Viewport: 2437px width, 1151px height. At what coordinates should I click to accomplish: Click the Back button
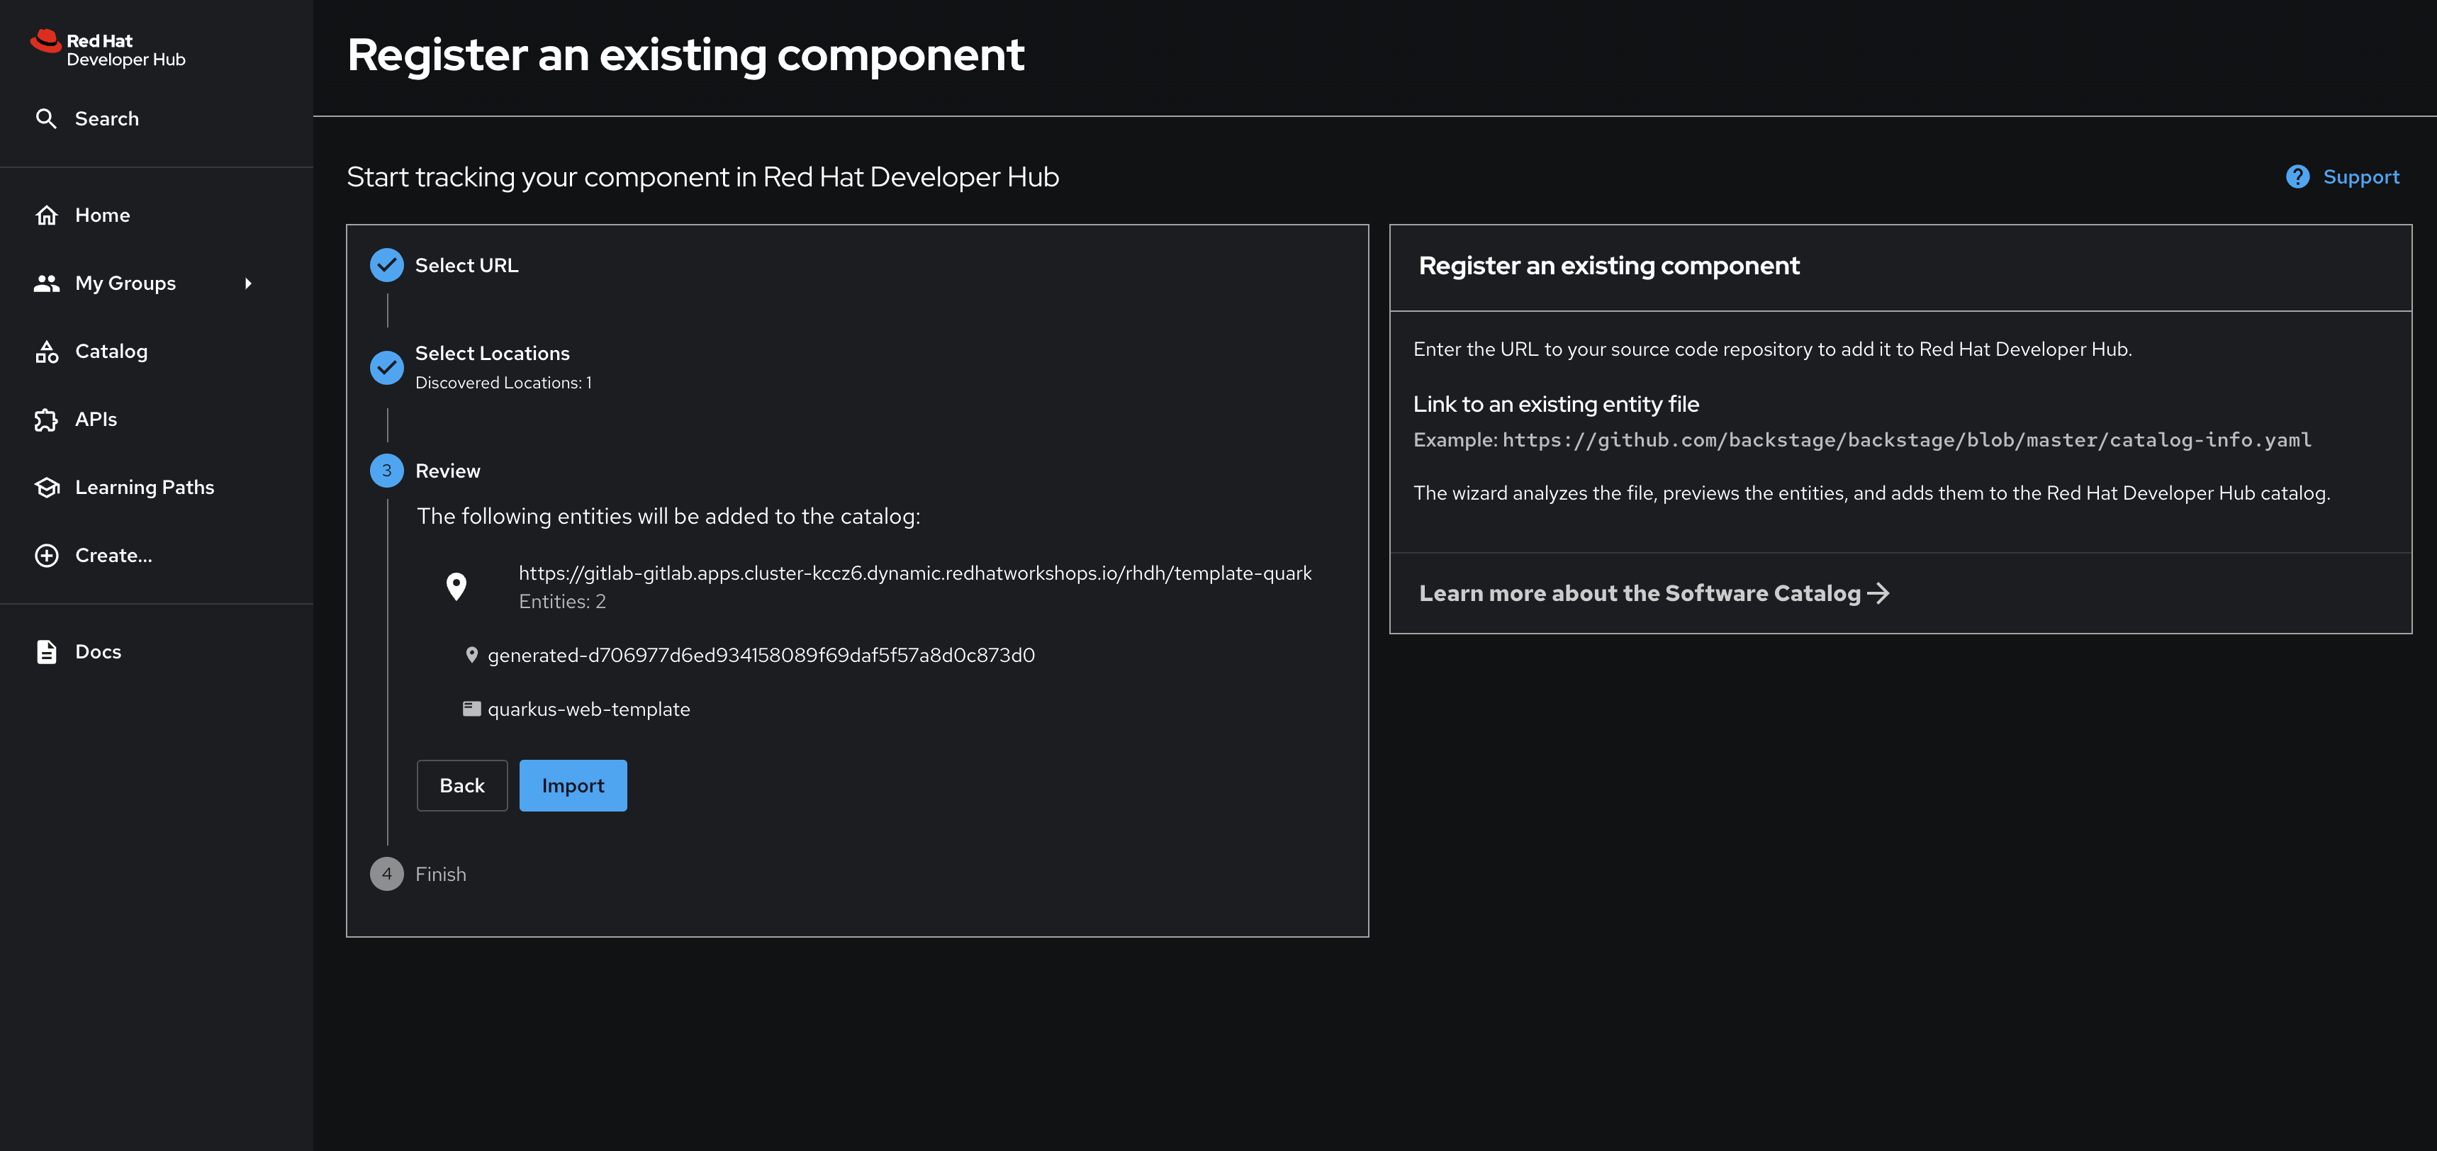[x=461, y=785]
